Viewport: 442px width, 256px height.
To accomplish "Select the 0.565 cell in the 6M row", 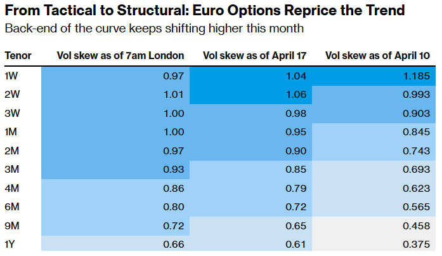I will pyautogui.click(x=417, y=208).
